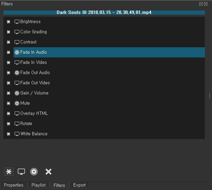212x190 pixels.
Task: Click the monitor icon next to Rotate
Action: coord(17,124)
